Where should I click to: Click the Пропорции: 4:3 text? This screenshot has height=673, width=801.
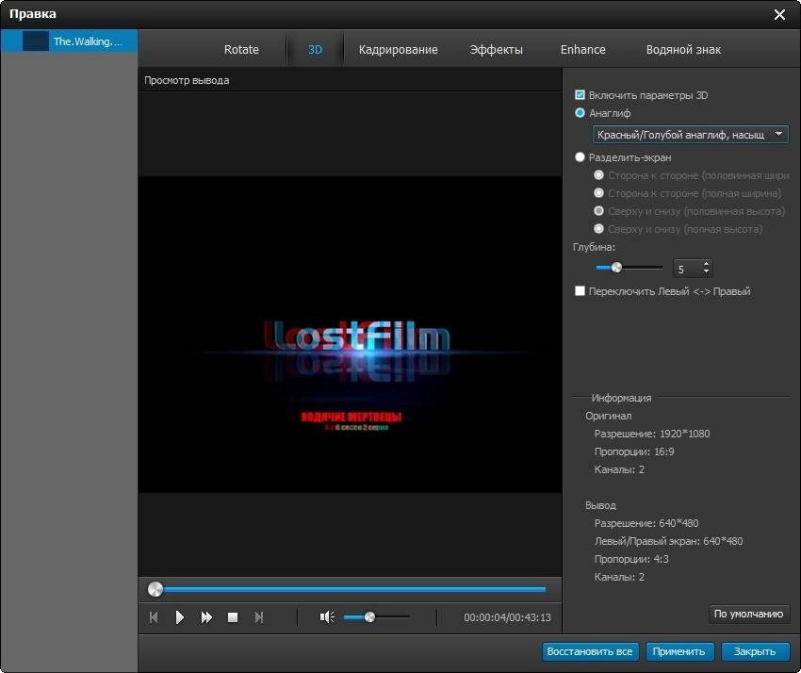pos(631,559)
